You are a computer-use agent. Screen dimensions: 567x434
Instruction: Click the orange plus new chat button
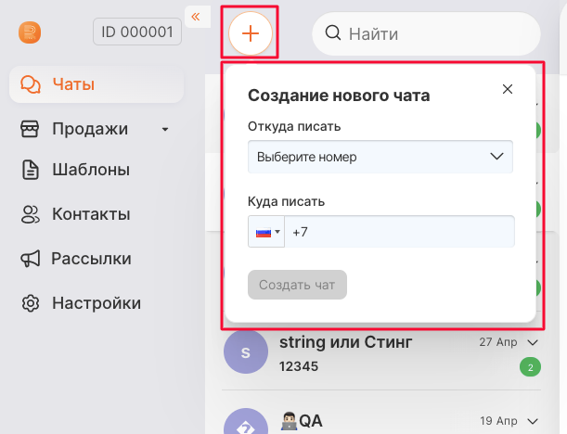(250, 33)
